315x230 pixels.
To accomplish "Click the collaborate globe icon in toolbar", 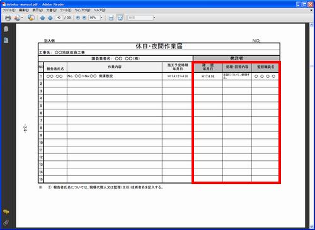I will click(31, 18).
